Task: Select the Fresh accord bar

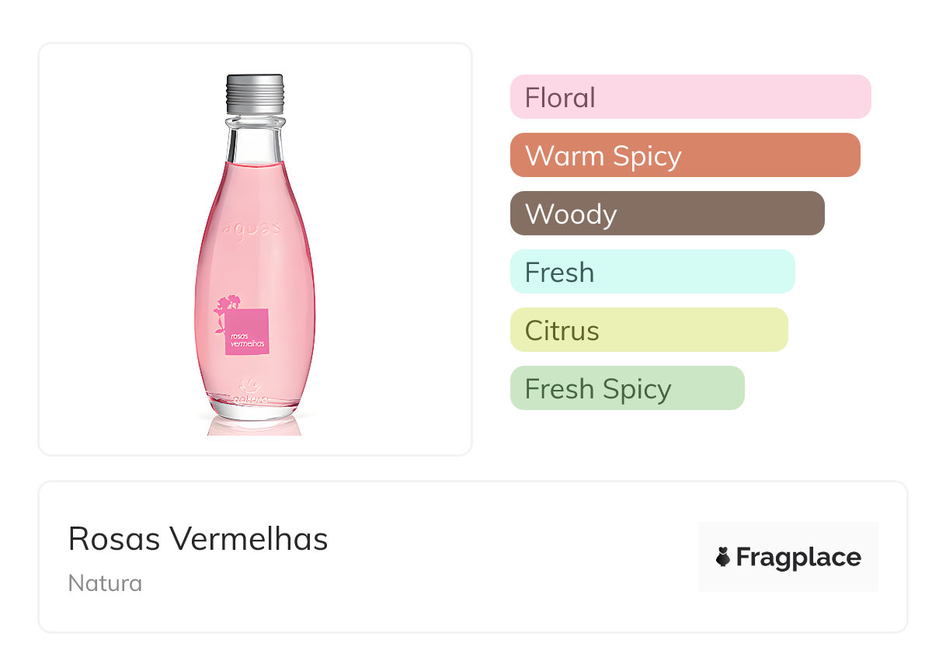Action: click(652, 272)
